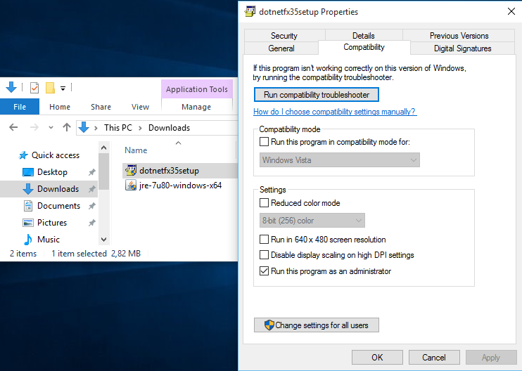522x371 pixels.
Task: Check Run in 640 x 480 screen resolution
Action: 264,240
